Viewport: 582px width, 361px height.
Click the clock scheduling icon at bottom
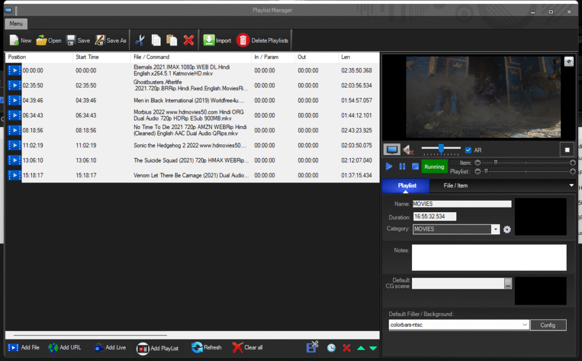coord(331,347)
